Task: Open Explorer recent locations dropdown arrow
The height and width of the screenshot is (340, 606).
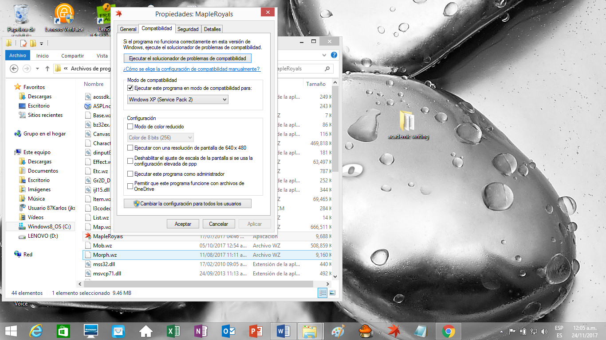Action: [x=37, y=69]
